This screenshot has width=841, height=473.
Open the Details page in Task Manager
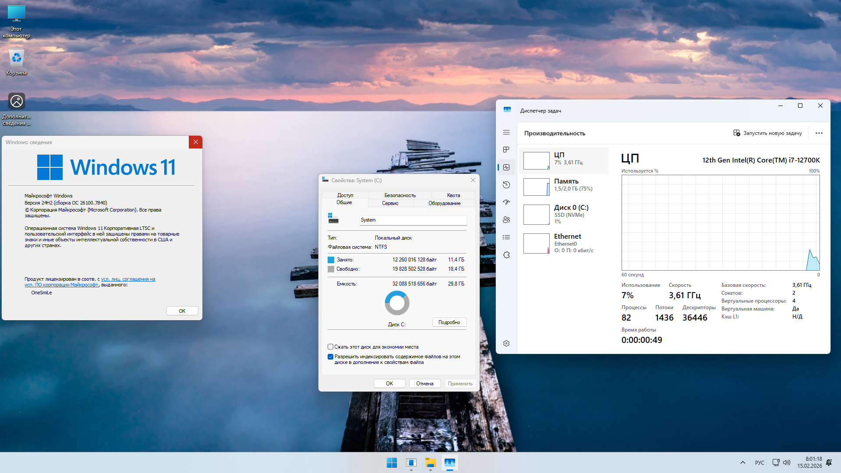pos(506,237)
